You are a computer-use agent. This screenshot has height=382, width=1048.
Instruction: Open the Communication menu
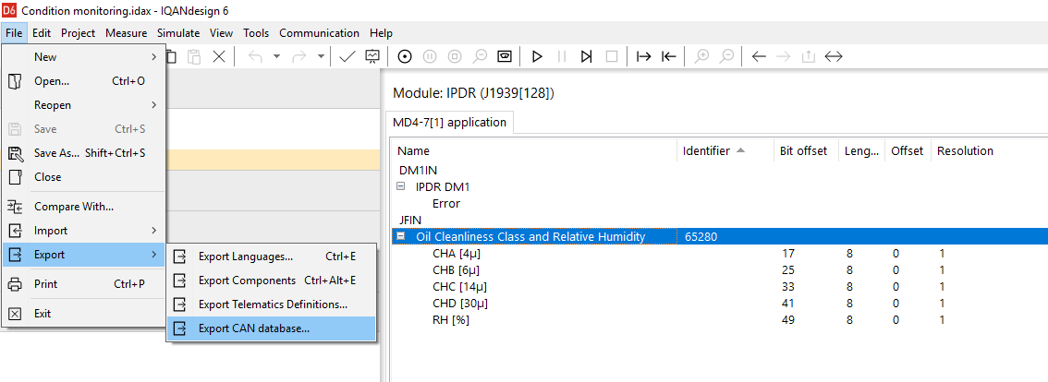pos(319,32)
